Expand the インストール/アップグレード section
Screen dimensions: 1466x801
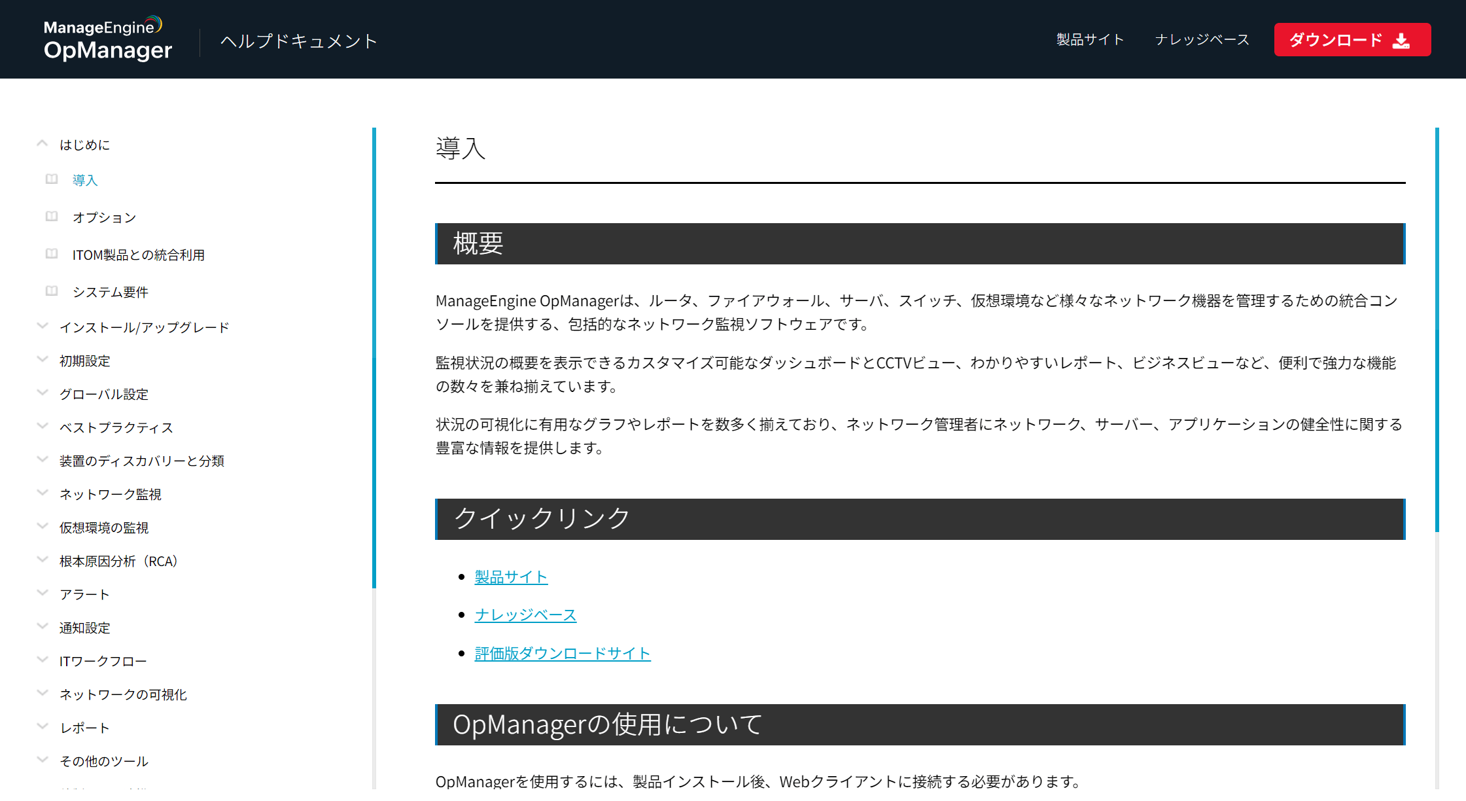pyautogui.click(x=43, y=326)
